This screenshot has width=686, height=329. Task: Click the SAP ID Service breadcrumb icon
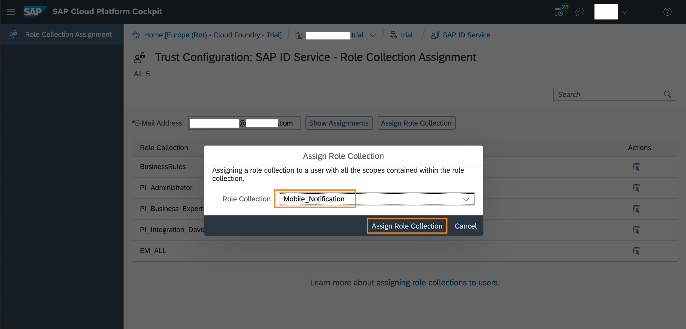point(435,35)
